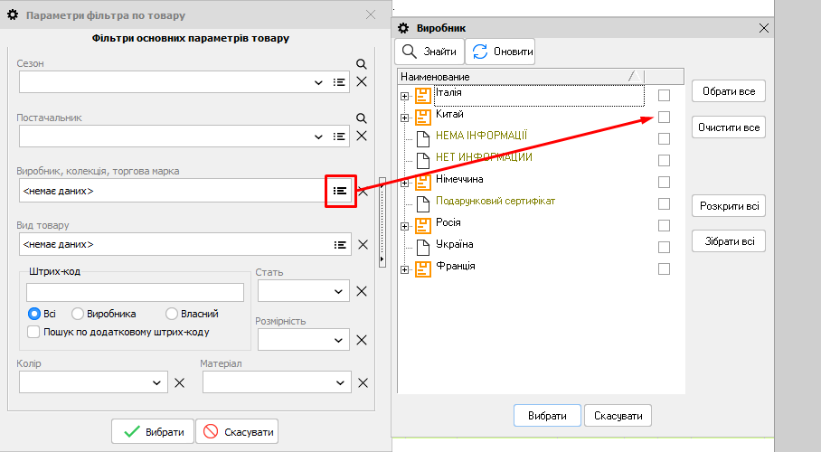This screenshot has width=821, height=452.
Task: Click the Знайти toolbar button
Action: coord(429,52)
